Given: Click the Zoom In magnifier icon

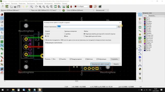Looking at the screenshot, I should 40,7.
